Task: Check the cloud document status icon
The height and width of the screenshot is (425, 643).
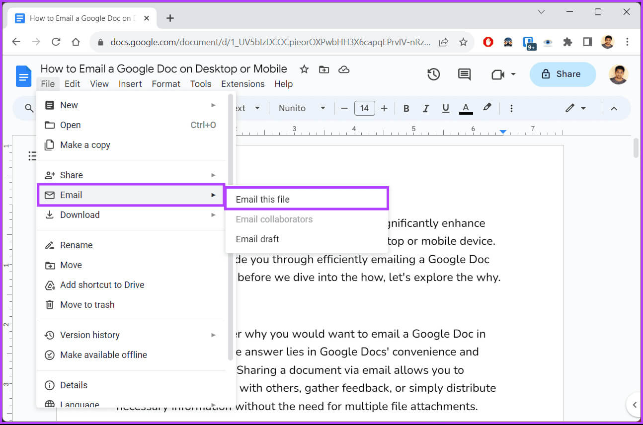Action: 344,70
